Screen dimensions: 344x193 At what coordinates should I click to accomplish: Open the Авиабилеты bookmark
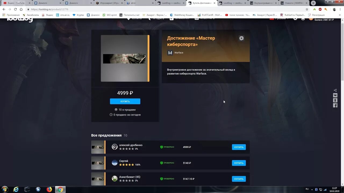(x=31, y=15)
